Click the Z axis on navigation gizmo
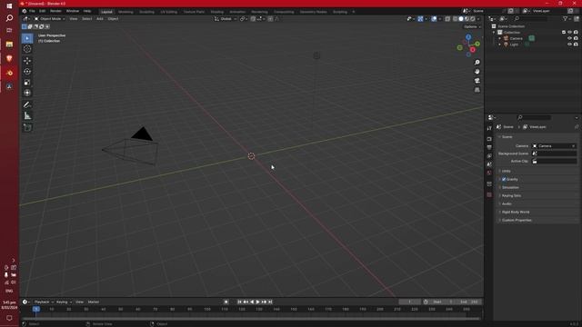582x327 pixels. coord(468,37)
